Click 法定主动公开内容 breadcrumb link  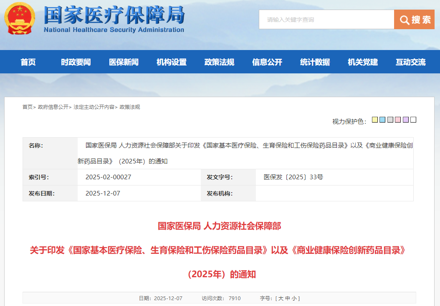pos(94,107)
